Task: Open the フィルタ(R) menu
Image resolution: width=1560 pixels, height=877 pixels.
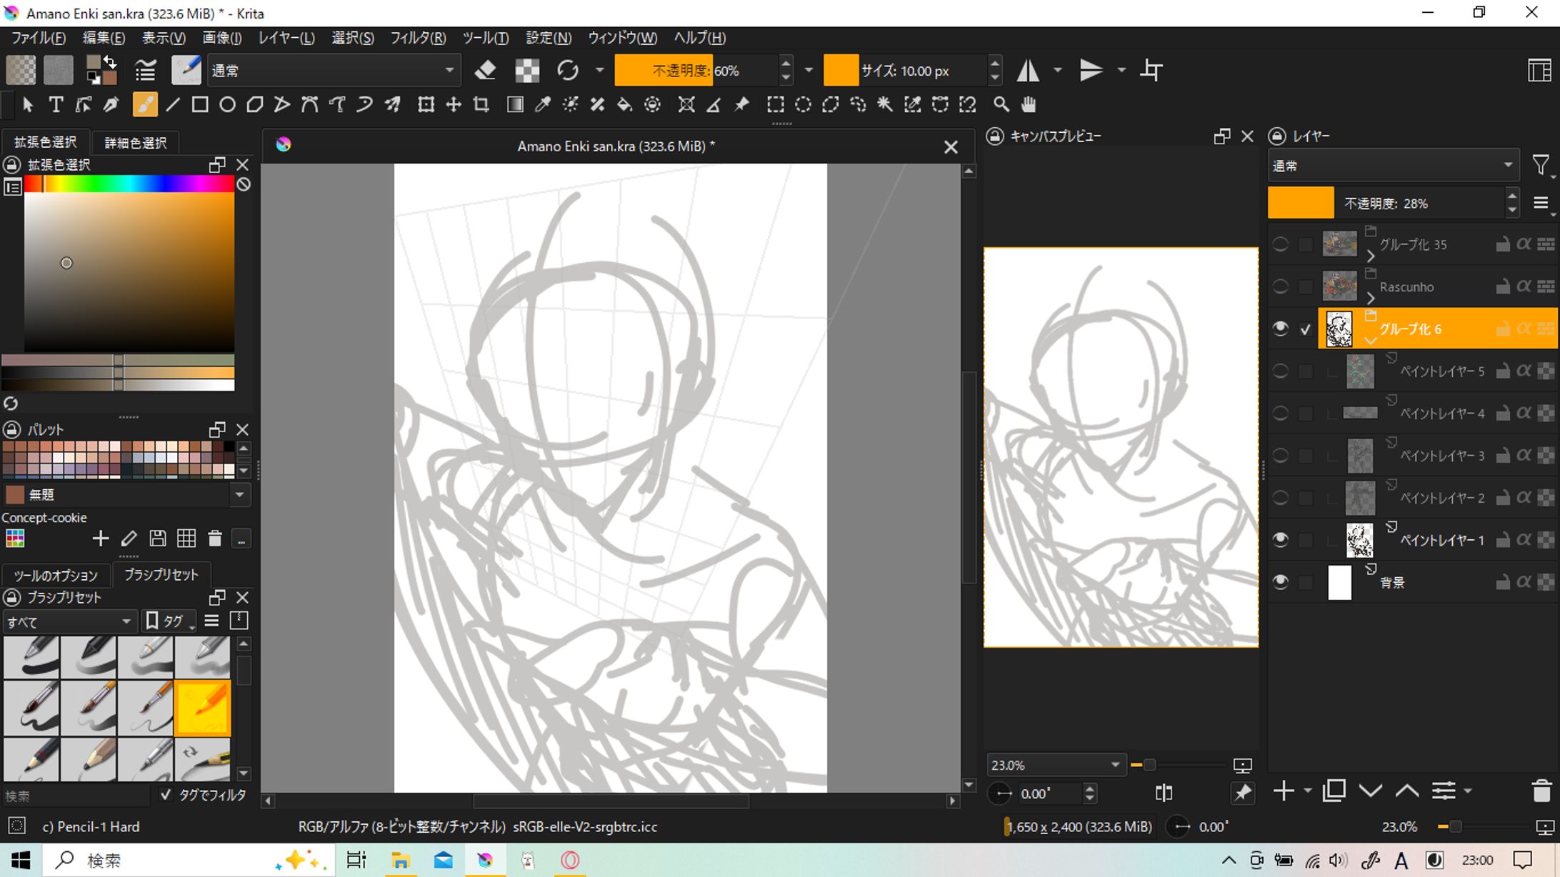Action: (418, 38)
